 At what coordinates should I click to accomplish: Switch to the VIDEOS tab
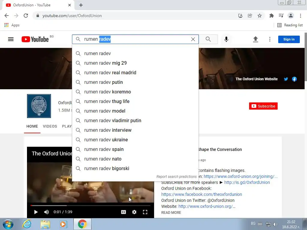point(50,126)
